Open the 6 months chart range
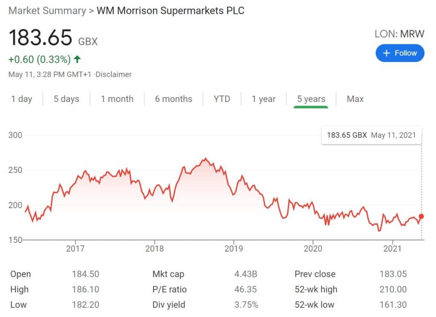 (173, 99)
